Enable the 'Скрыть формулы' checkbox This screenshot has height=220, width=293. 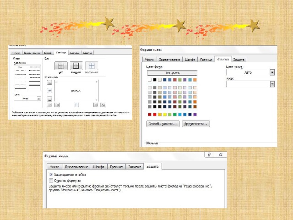coord(51,181)
